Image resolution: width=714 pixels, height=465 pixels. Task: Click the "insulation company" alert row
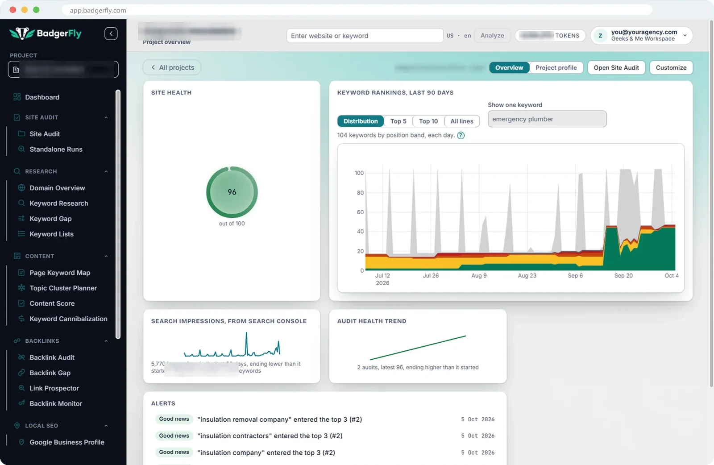(x=325, y=452)
